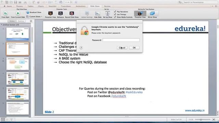Click the ribbon settings gear icon

tap(216, 6)
